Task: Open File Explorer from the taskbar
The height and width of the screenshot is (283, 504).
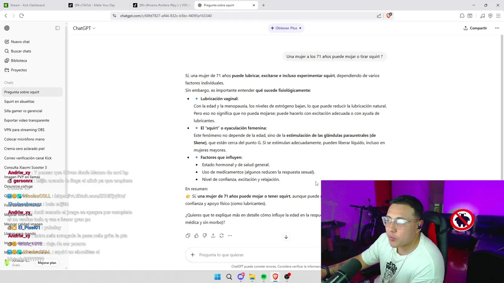Action: coord(252,277)
